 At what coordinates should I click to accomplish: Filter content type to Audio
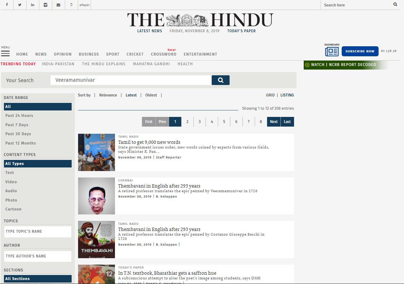pos(11,191)
